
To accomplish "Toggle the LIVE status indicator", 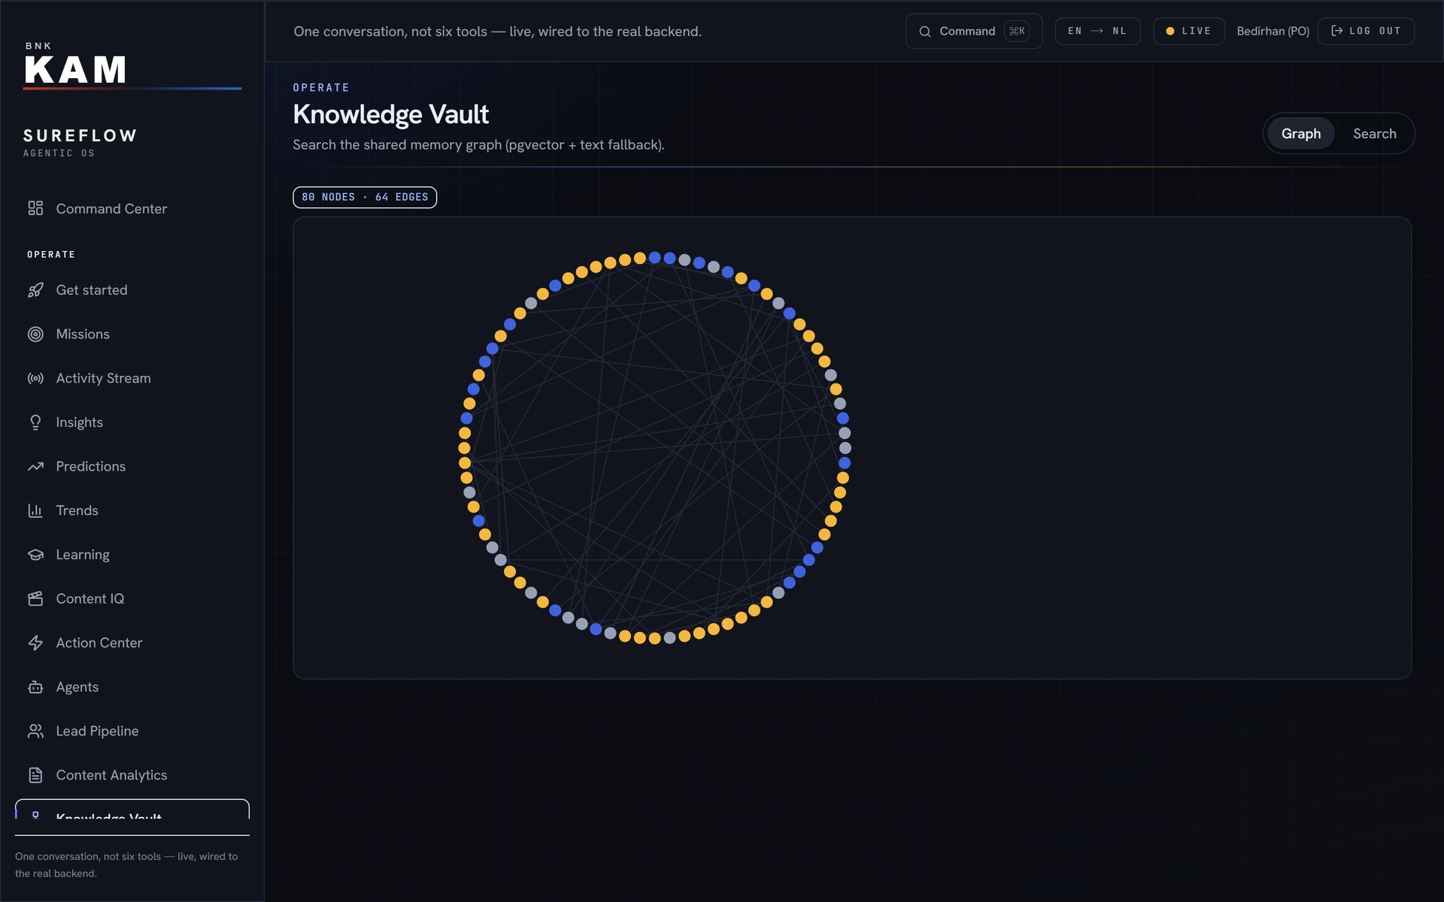I will (1188, 31).
